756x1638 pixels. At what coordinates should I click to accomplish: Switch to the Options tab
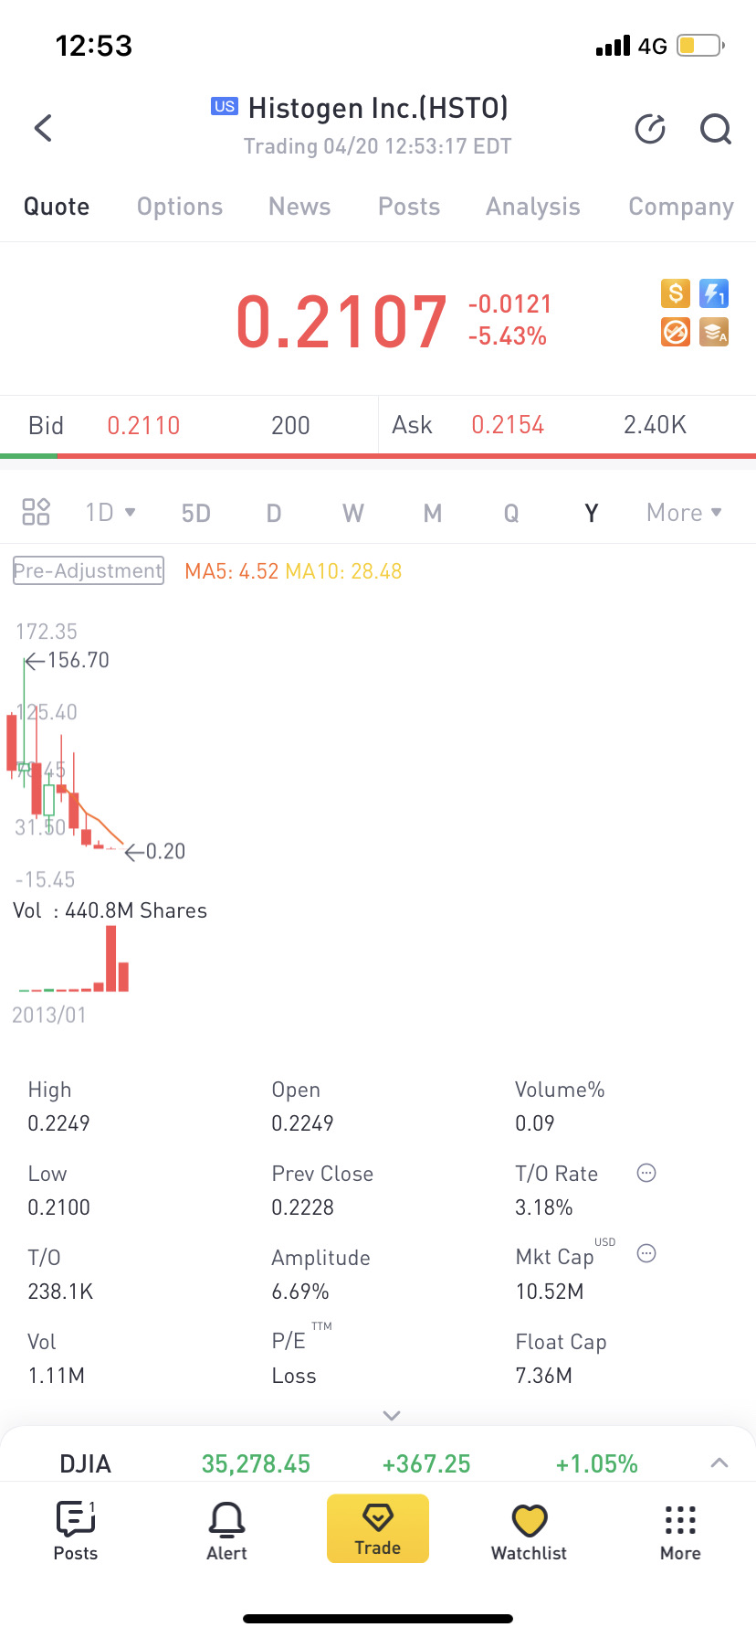pyautogui.click(x=180, y=207)
